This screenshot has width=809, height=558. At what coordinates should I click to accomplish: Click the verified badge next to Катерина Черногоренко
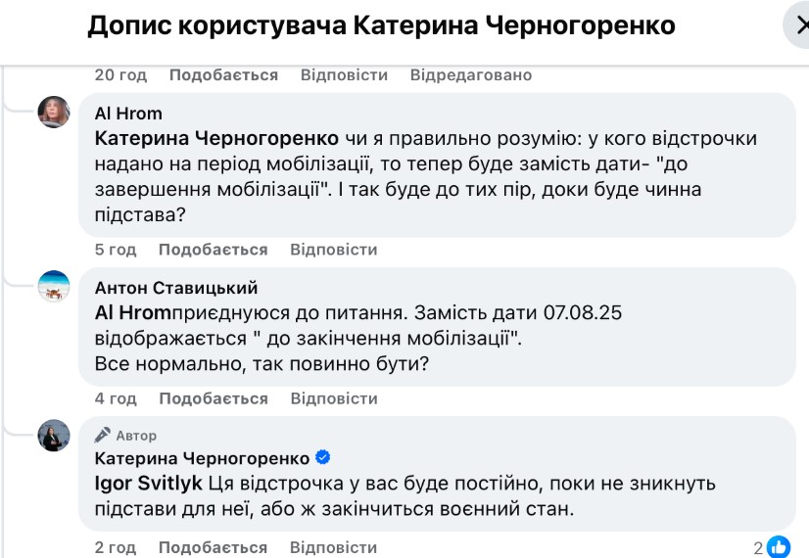click(322, 458)
